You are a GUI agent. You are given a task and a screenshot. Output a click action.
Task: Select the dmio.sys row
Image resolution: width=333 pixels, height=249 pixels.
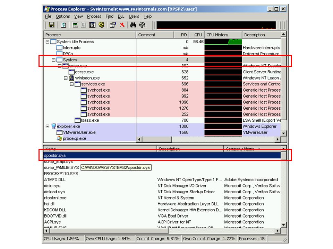pos(162,186)
